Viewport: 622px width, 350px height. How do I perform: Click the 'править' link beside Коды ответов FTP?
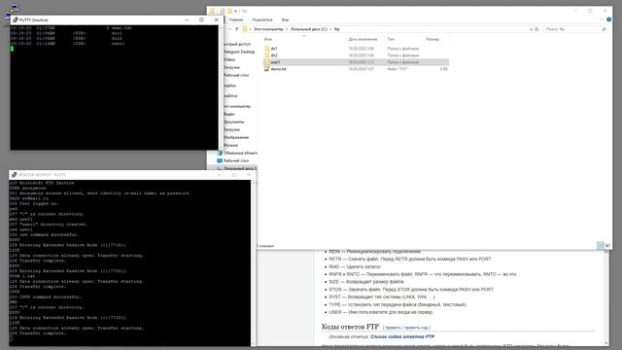(393, 328)
